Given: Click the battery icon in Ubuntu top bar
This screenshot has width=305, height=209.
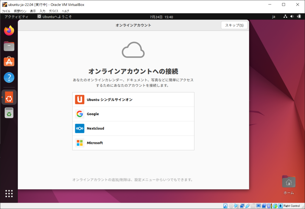Looking at the screenshot, I should [299, 17].
